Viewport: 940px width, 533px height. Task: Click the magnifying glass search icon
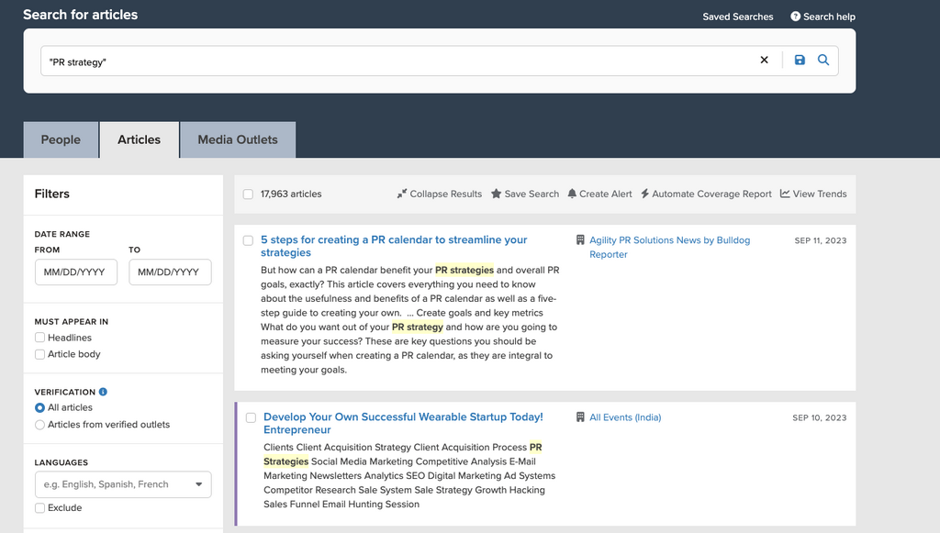pyautogui.click(x=823, y=61)
